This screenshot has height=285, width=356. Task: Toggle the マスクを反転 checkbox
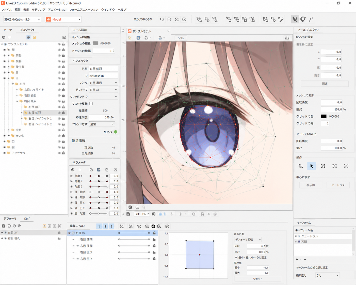click(x=91, y=104)
